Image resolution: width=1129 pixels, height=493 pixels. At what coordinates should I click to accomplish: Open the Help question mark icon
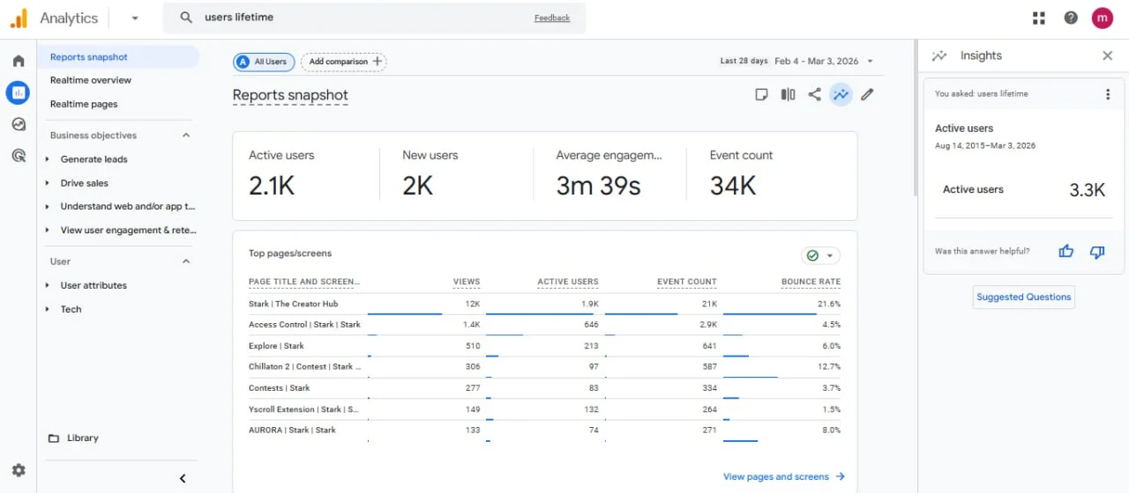[x=1071, y=18]
